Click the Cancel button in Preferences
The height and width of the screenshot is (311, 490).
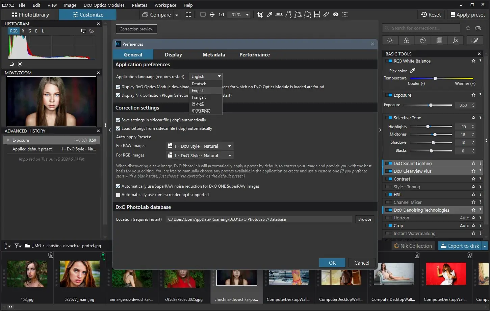362,263
